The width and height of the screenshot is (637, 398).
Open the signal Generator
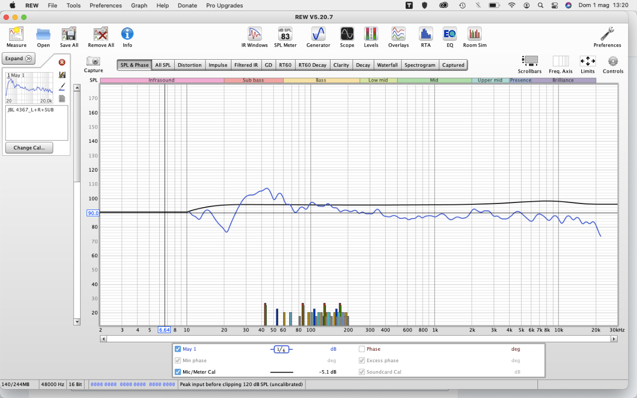pyautogui.click(x=318, y=37)
